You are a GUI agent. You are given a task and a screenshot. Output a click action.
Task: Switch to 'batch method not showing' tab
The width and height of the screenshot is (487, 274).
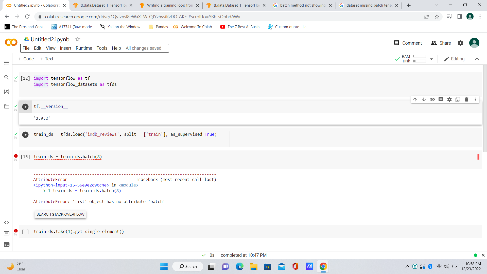coord(302,5)
